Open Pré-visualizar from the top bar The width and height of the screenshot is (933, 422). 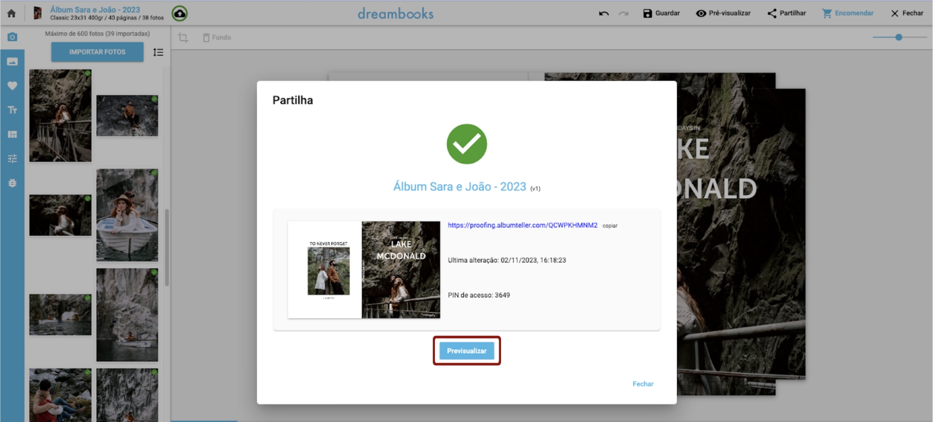(723, 13)
